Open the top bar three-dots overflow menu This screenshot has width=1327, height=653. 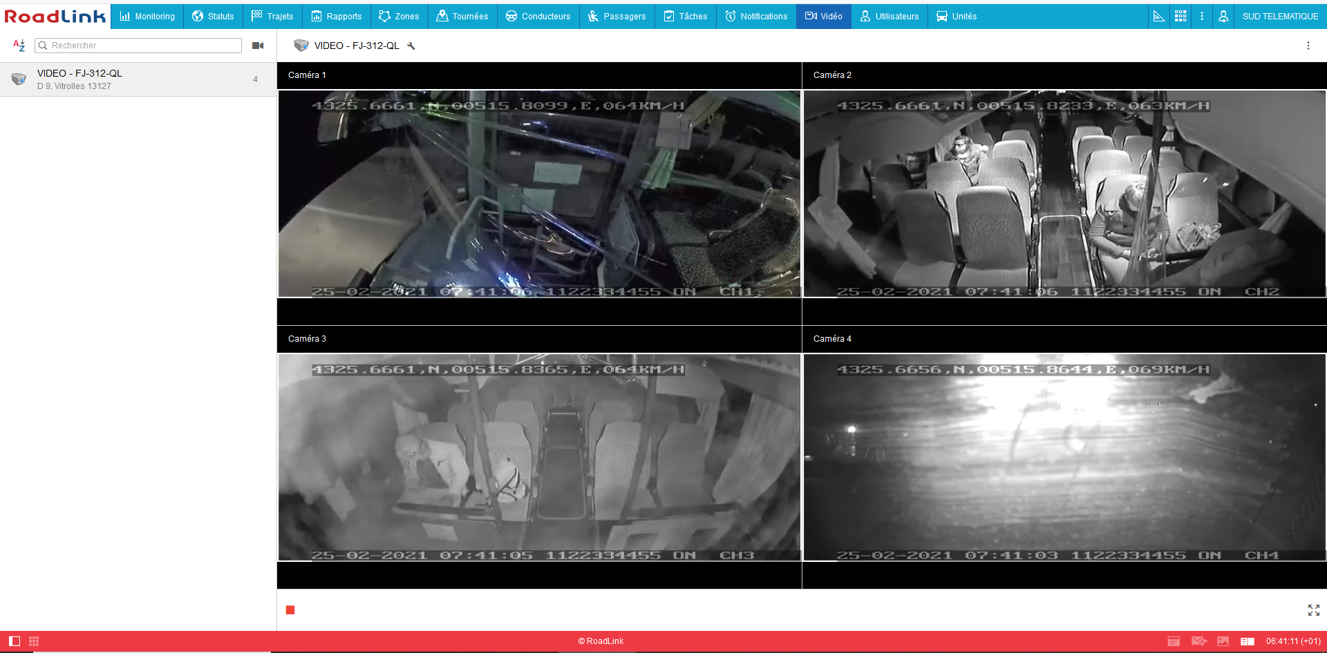pos(1202,16)
